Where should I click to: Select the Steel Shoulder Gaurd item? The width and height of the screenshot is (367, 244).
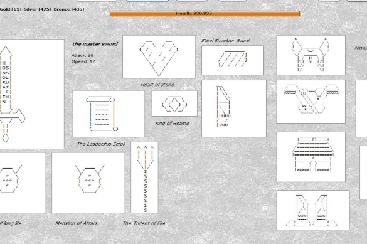tap(233, 60)
